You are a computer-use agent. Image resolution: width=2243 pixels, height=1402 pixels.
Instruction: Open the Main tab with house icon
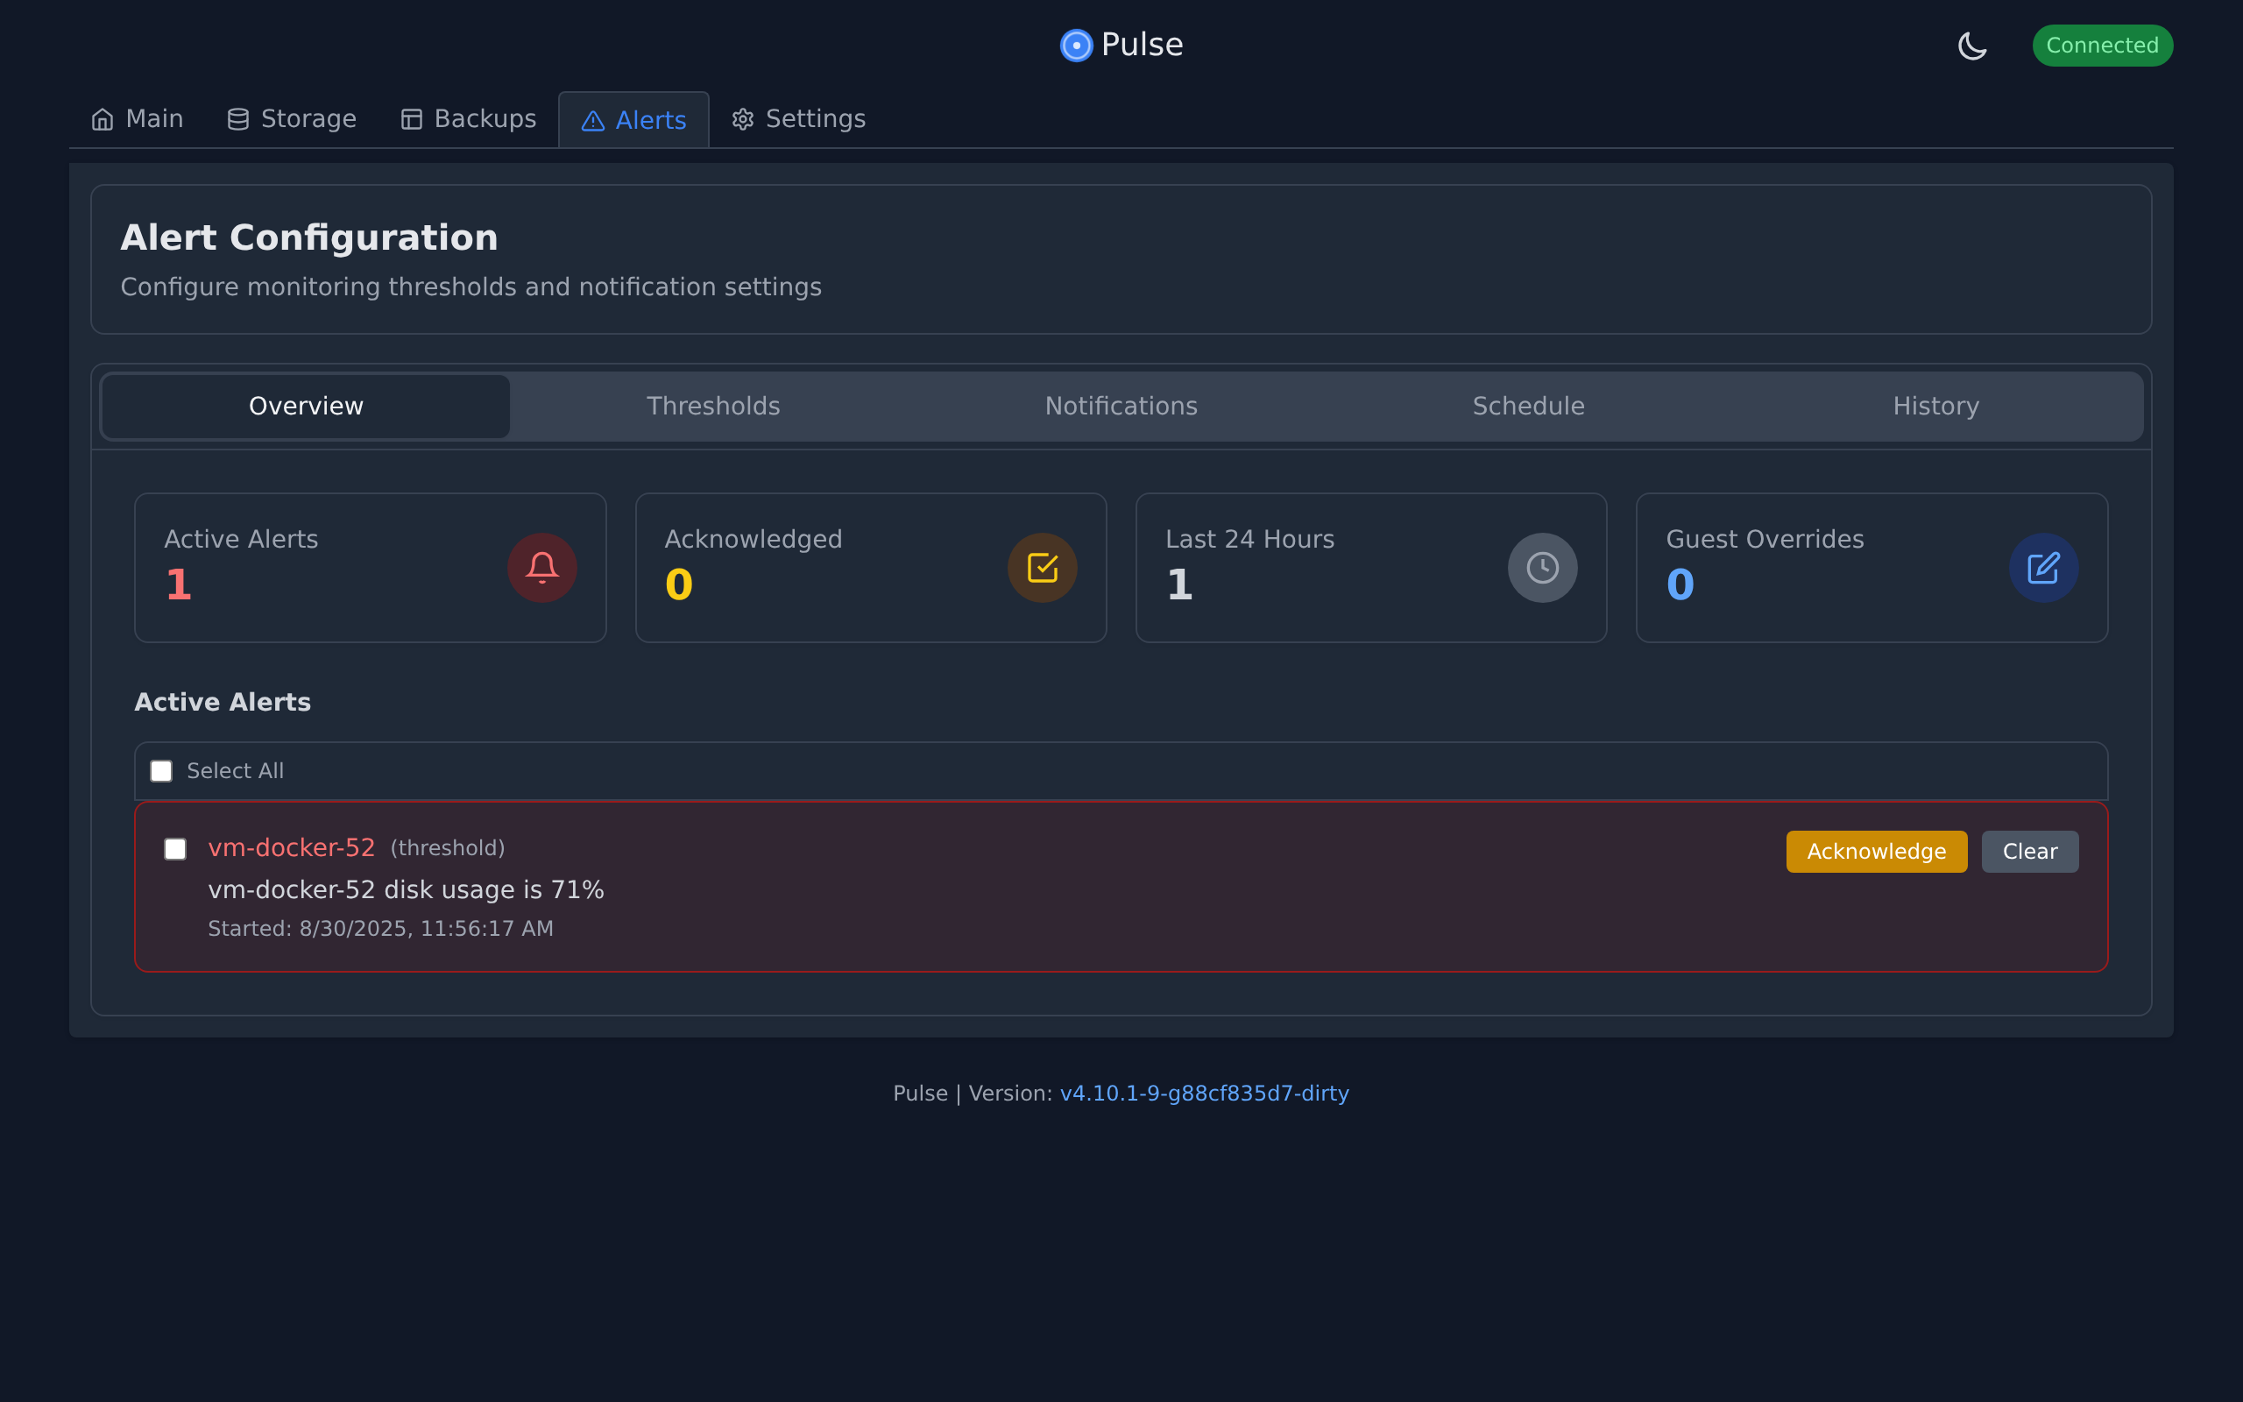tap(138, 120)
